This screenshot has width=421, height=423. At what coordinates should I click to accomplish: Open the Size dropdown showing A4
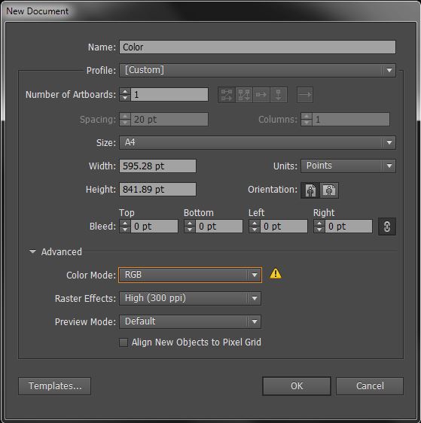coord(258,142)
